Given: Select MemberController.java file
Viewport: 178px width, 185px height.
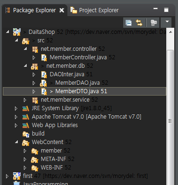Looking at the screenshot, I should tap(78, 57).
